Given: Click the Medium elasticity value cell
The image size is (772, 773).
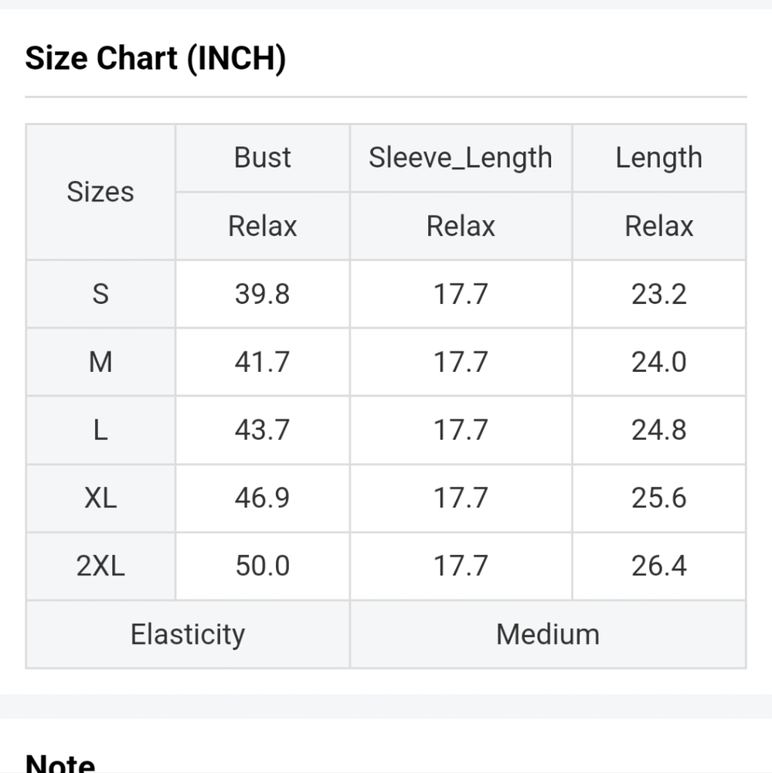Looking at the screenshot, I should click(548, 634).
